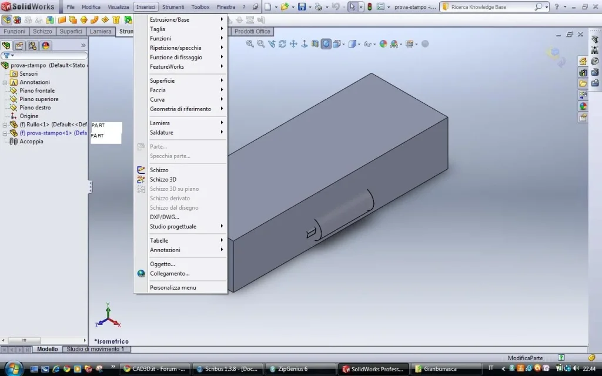Open the File menu

(71, 7)
